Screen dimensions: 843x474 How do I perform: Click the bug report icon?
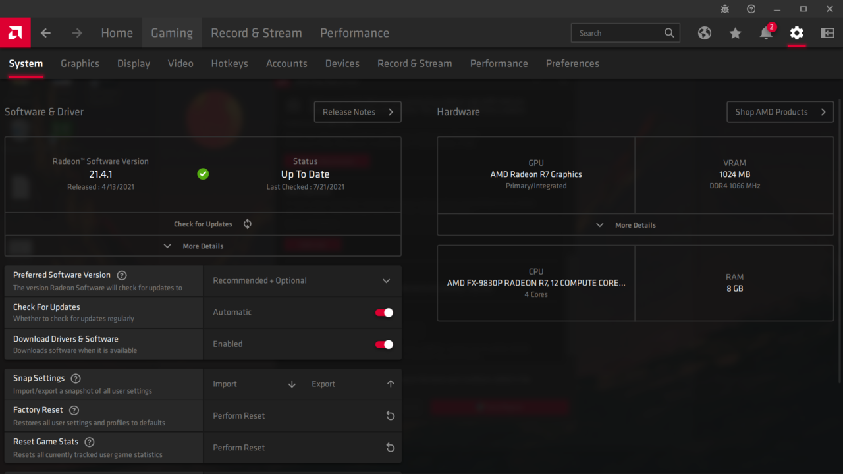[725, 9]
